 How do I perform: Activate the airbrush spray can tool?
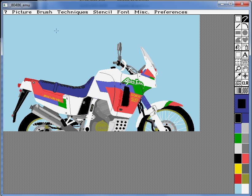coord(245,47)
